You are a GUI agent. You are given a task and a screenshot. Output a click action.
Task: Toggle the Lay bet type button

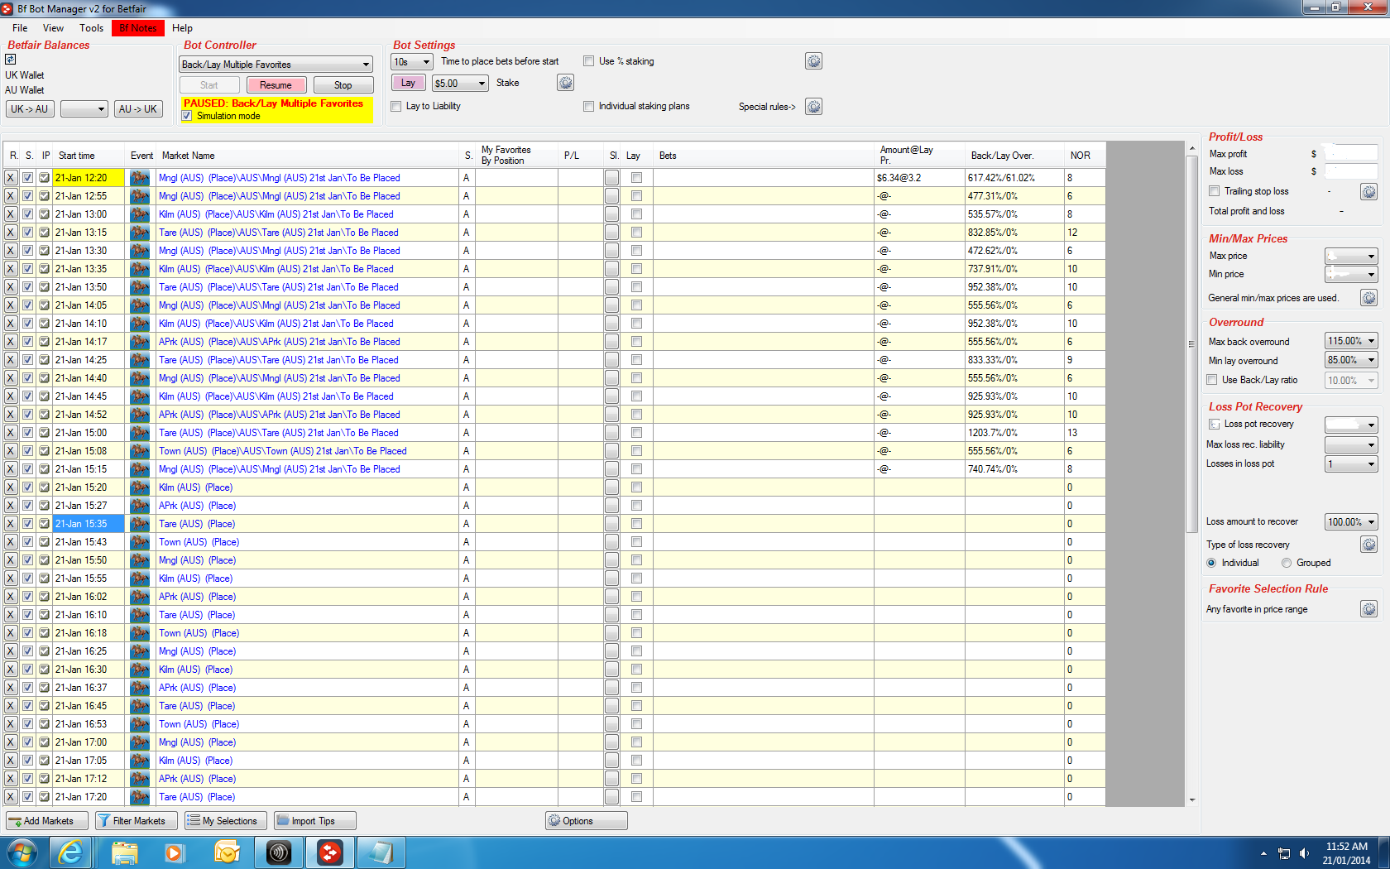[408, 83]
